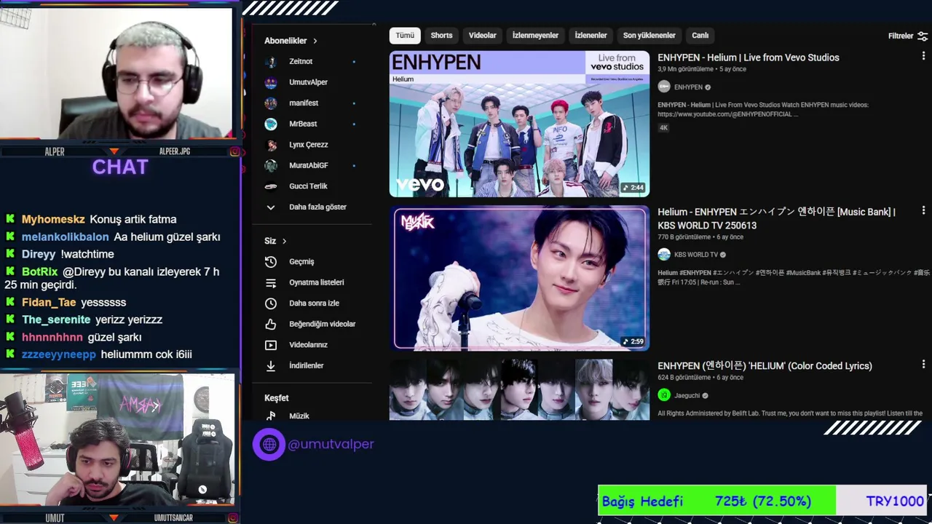Click ENHYPEN channel avatar icon
The width and height of the screenshot is (932, 524).
pyautogui.click(x=664, y=87)
